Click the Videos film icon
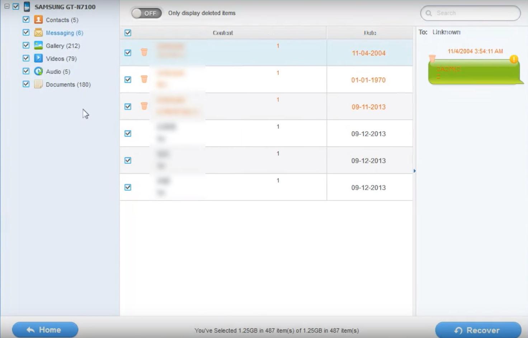Viewport: 528px width, 338px height. (x=38, y=58)
